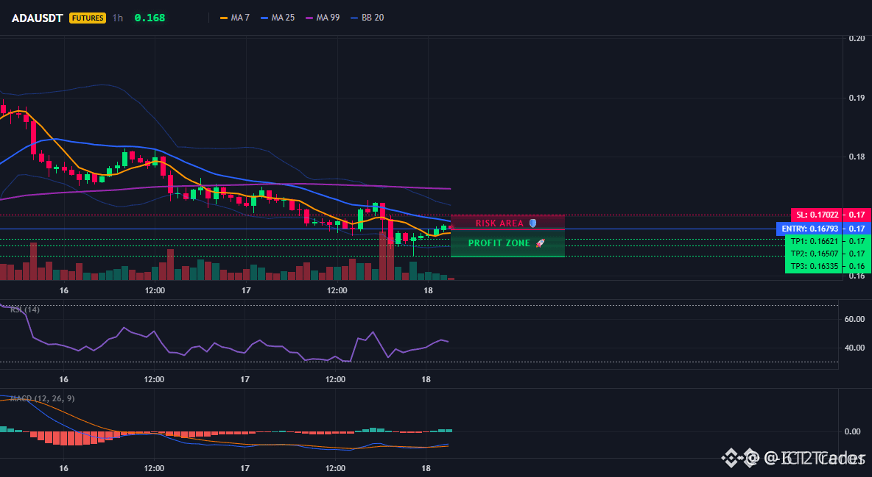Select the RISK AREA box
This screenshot has height=477, width=872.
tap(507, 223)
